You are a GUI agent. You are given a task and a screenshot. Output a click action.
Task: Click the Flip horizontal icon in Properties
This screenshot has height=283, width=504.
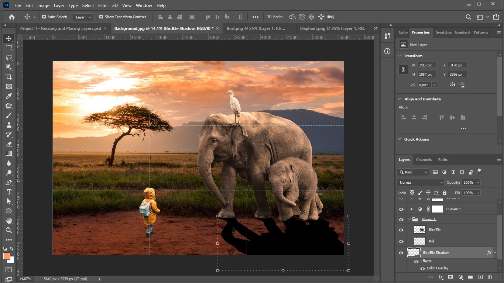point(452,85)
